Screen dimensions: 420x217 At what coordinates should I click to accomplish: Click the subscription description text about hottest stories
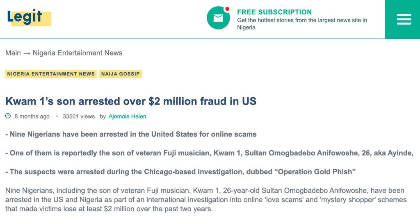click(302, 23)
